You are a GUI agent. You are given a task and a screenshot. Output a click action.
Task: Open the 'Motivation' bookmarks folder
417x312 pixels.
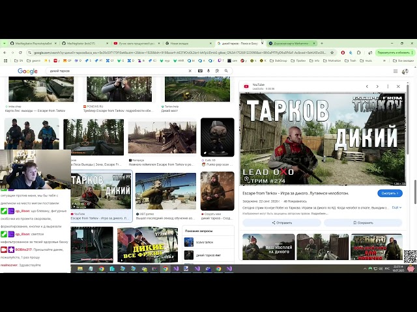332,60
